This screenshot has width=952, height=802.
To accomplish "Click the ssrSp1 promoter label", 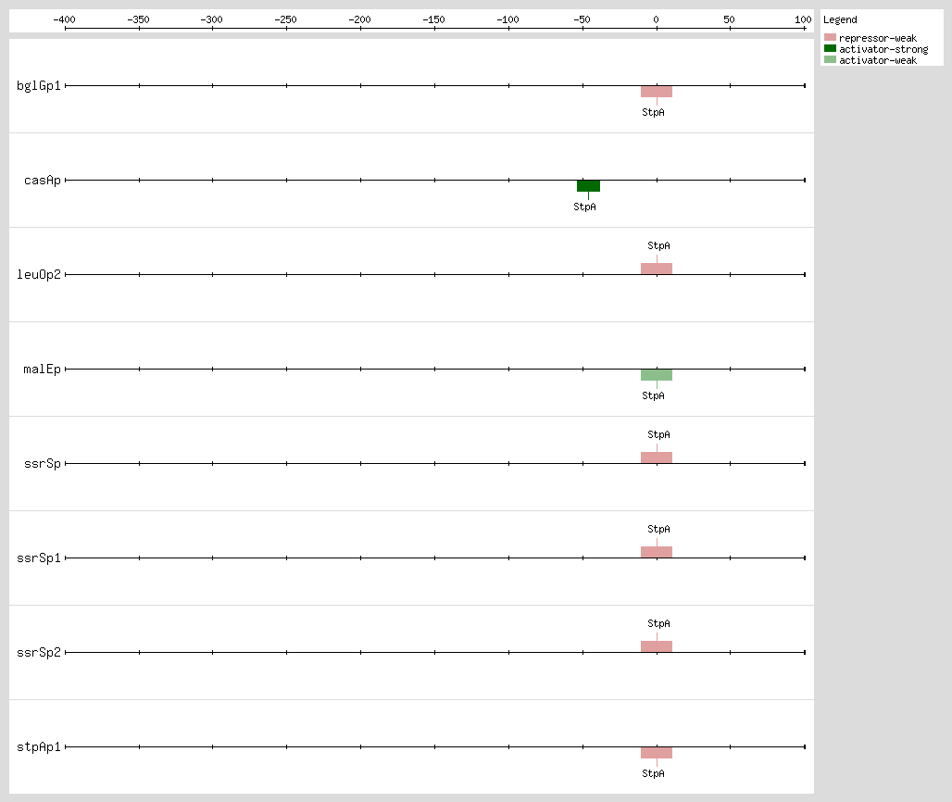I will point(39,558).
